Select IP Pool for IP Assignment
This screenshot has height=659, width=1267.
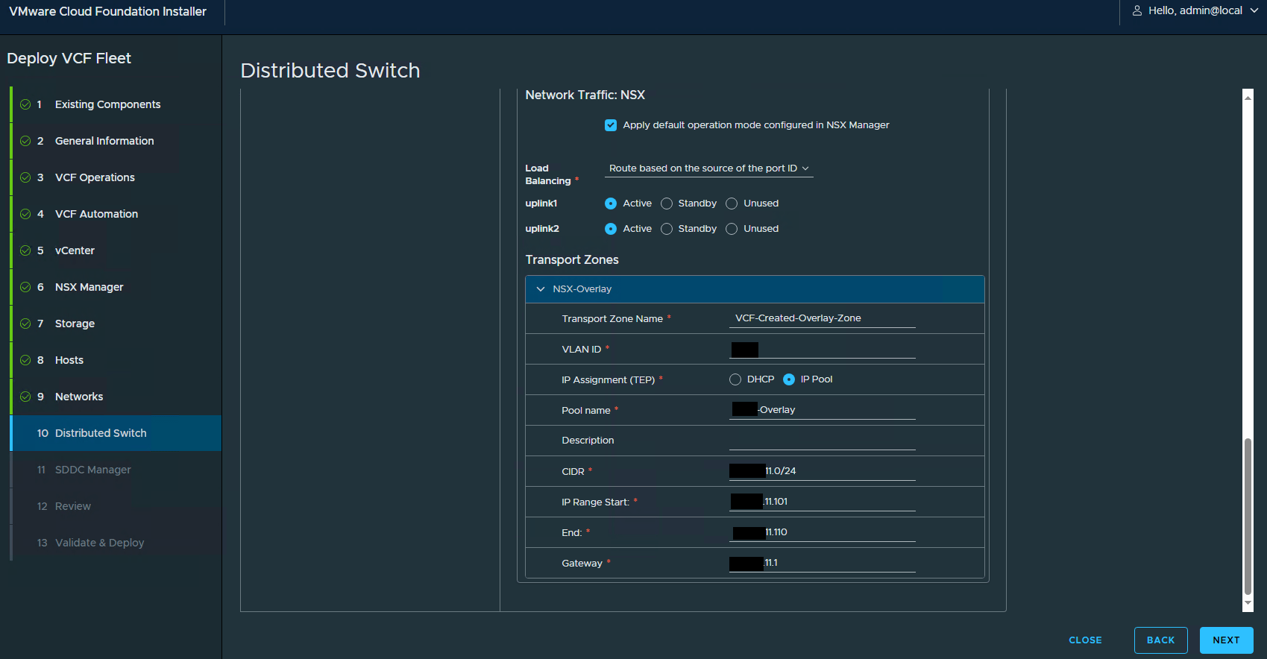tap(789, 379)
